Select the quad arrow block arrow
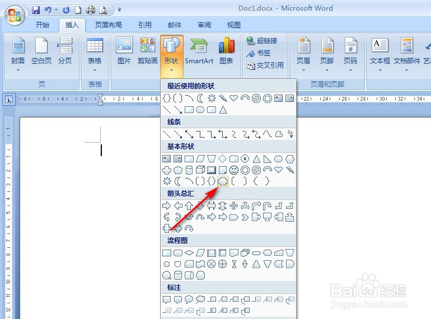Screen dimensions: 431x319 (x=233, y=205)
